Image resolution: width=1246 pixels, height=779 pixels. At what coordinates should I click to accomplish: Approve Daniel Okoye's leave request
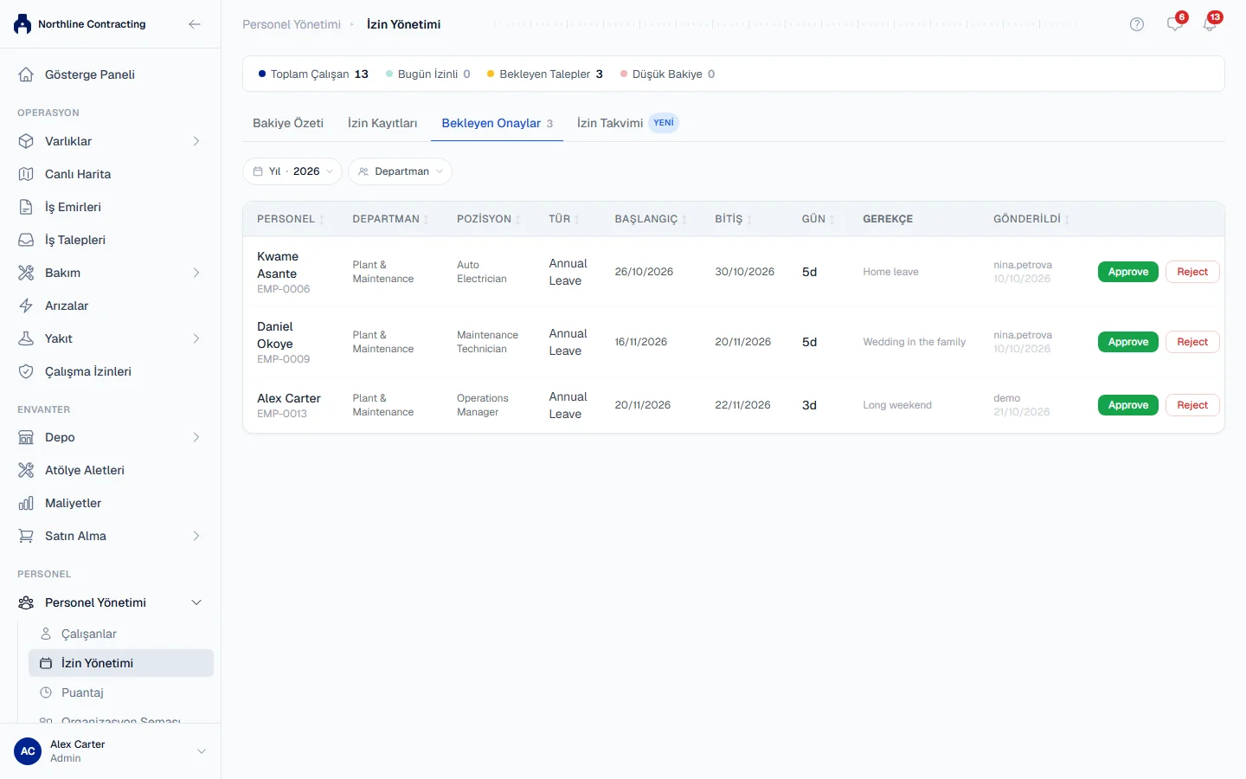1128,342
